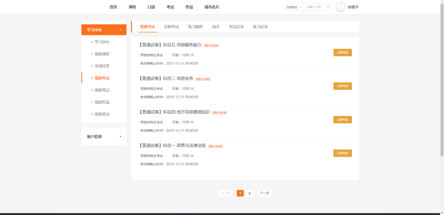Start 科目五 导游服务能力 exam now

pyautogui.click(x=342, y=53)
